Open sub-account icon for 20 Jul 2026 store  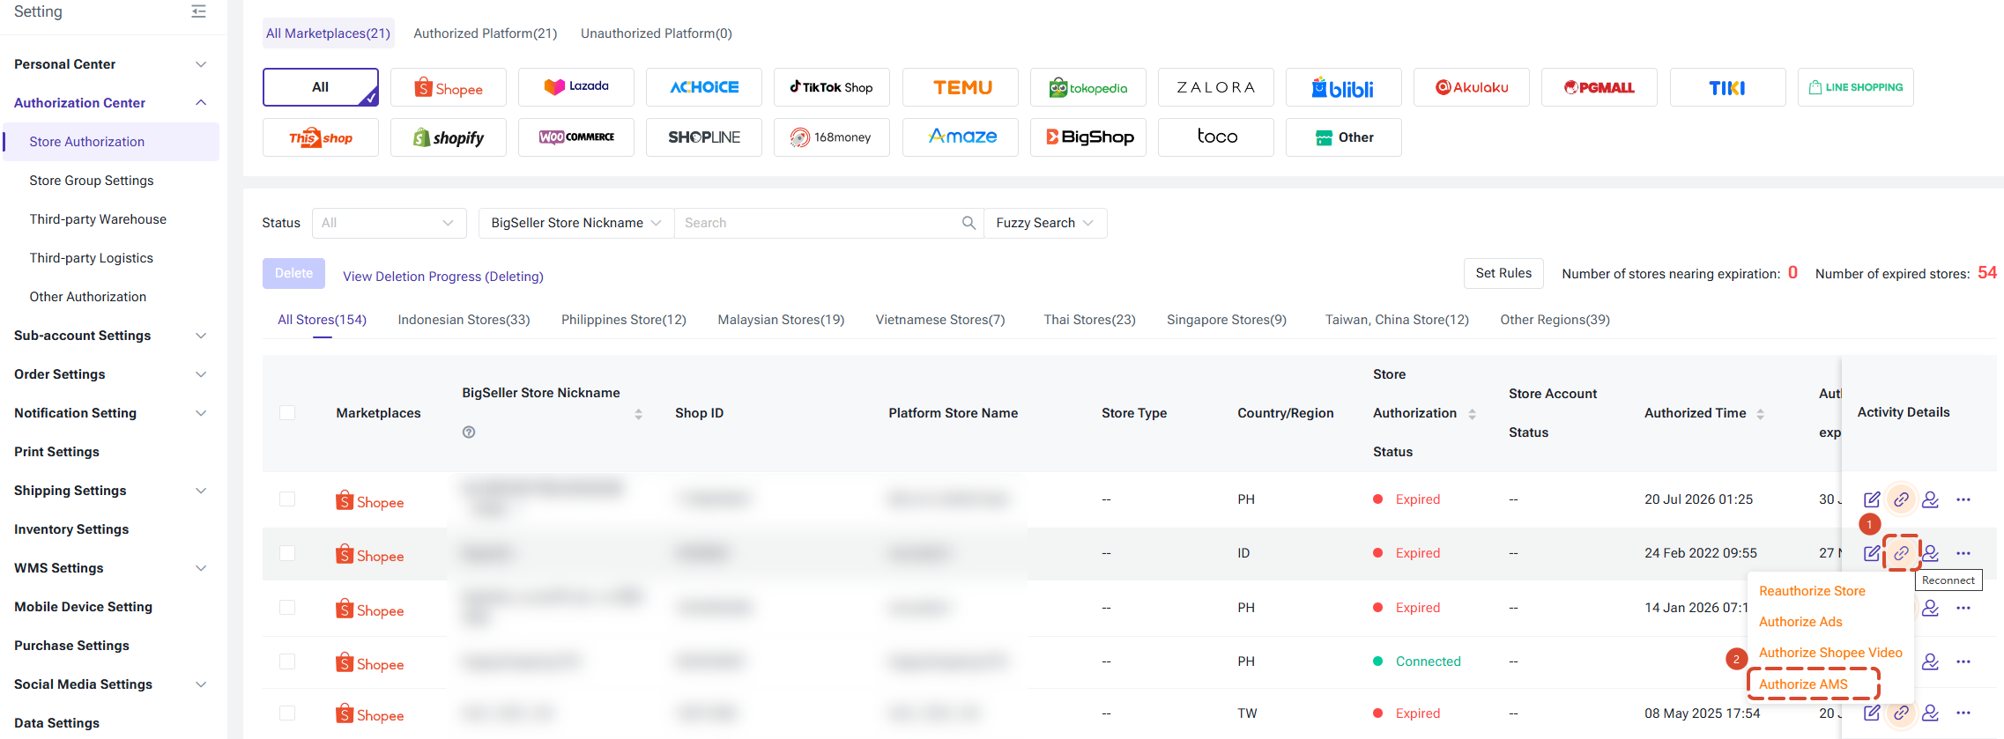click(x=1930, y=499)
